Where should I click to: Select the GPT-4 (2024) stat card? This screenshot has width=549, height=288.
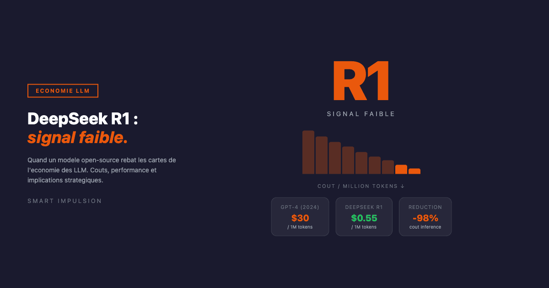[x=300, y=217]
